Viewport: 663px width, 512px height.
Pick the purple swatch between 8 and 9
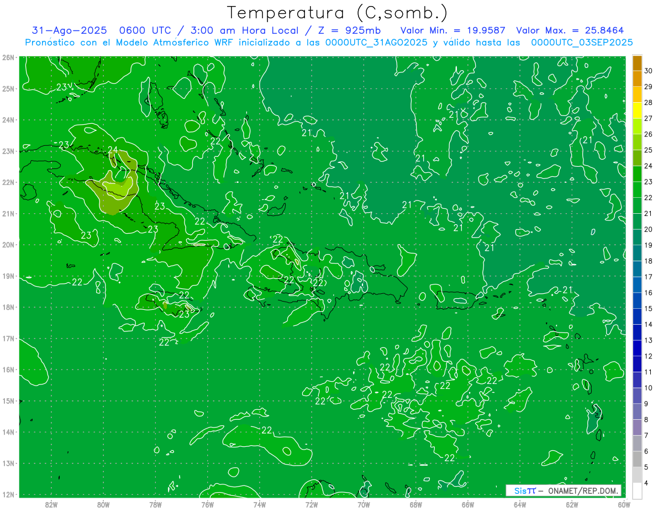pos(637,411)
